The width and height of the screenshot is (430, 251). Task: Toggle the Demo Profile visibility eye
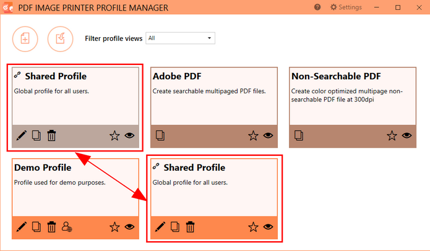(x=129, y=227)
